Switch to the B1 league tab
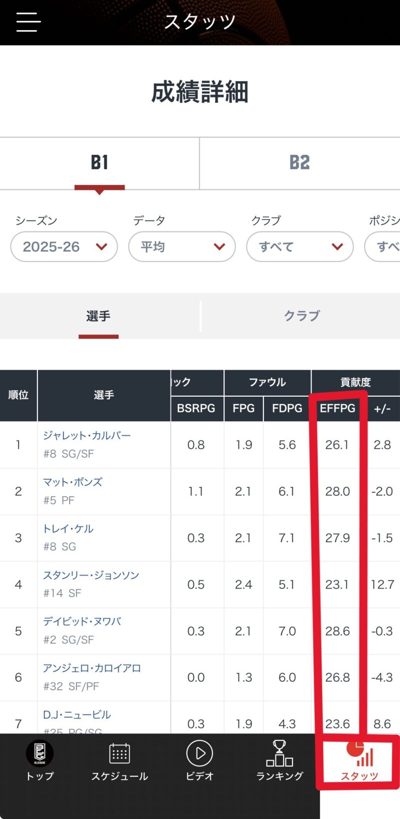Screen dimensions: 400x819 [99, 163]
